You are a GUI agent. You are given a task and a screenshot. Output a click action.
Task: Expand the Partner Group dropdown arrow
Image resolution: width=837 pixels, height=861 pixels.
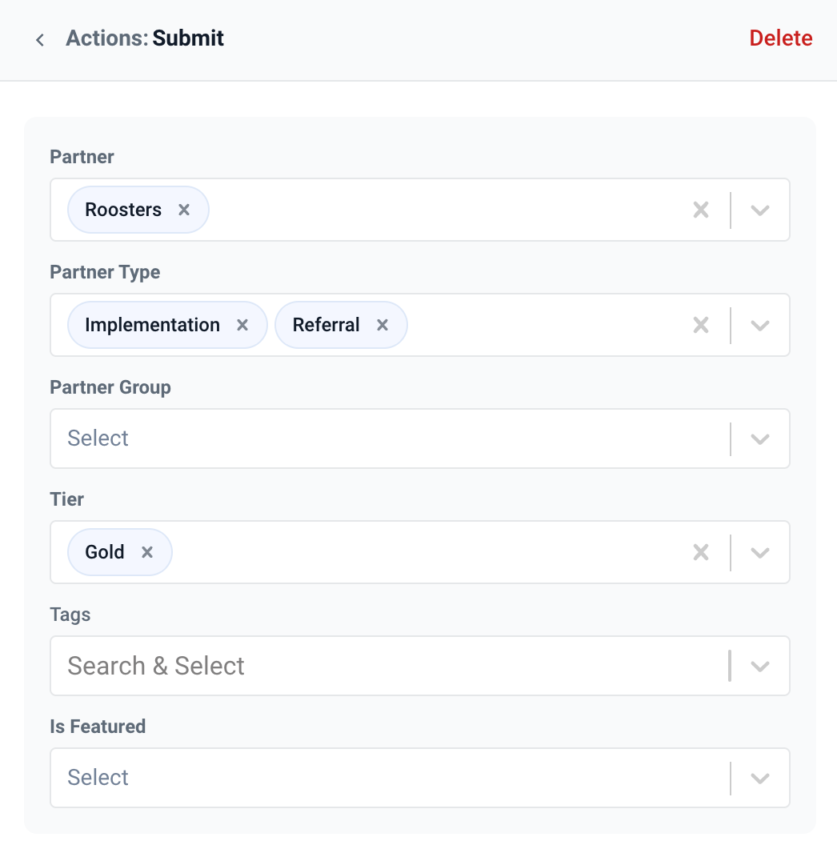[760, 439]
